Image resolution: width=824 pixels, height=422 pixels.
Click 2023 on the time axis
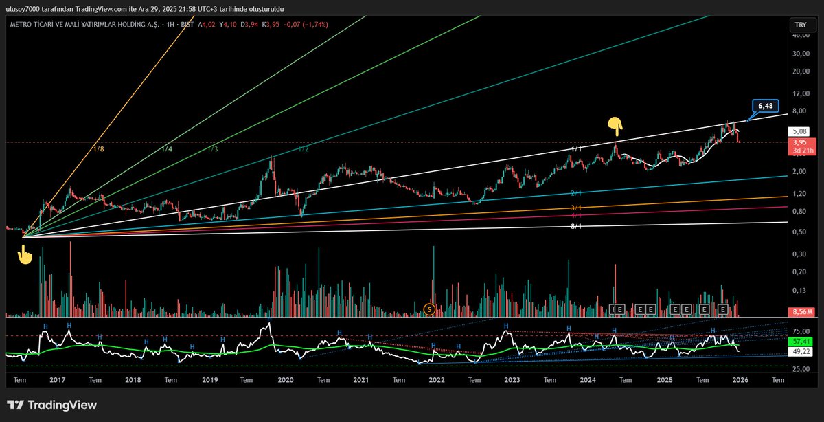(x=512, y=379)
